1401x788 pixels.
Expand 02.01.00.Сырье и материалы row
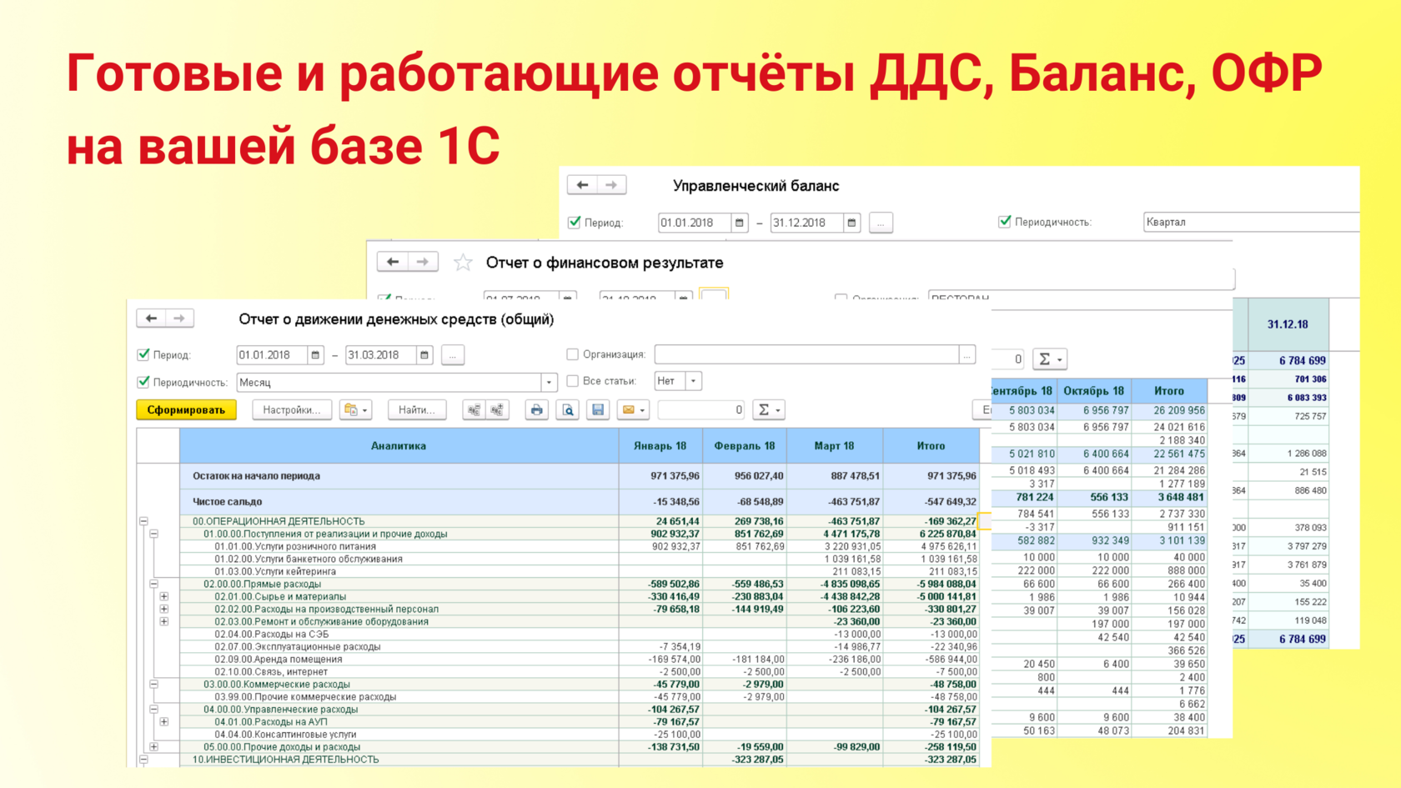point(164,596)
